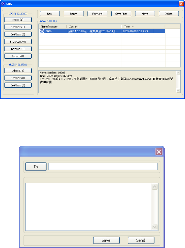Open the local Sentbox (1) folder

[x=18, y=27]
